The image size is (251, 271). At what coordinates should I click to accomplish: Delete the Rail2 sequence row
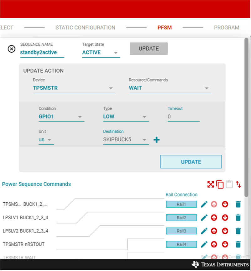[x=238, y=218]
